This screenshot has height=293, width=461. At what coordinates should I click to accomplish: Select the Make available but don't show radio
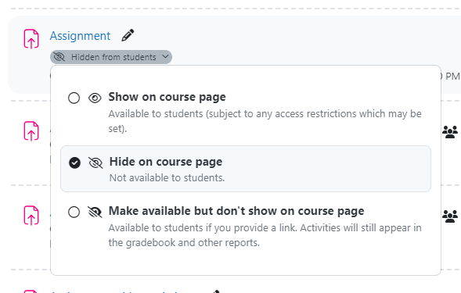click(74, 212)
